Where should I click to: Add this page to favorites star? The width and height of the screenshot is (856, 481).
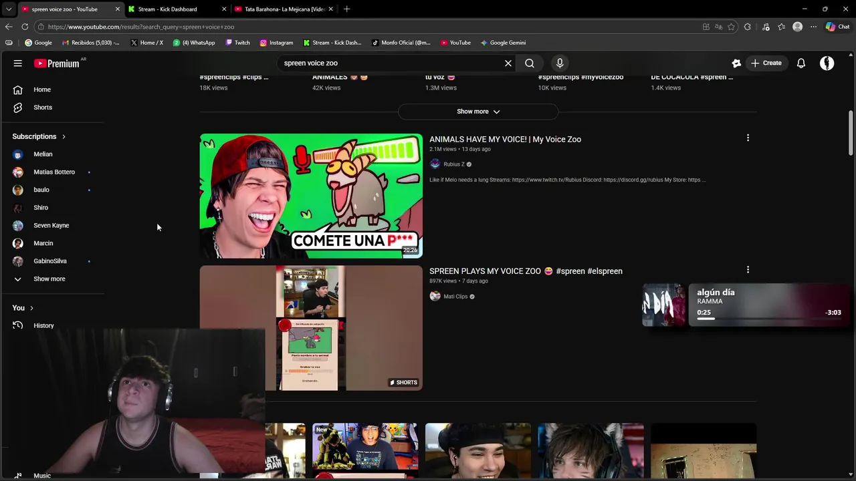click(731, 27)
